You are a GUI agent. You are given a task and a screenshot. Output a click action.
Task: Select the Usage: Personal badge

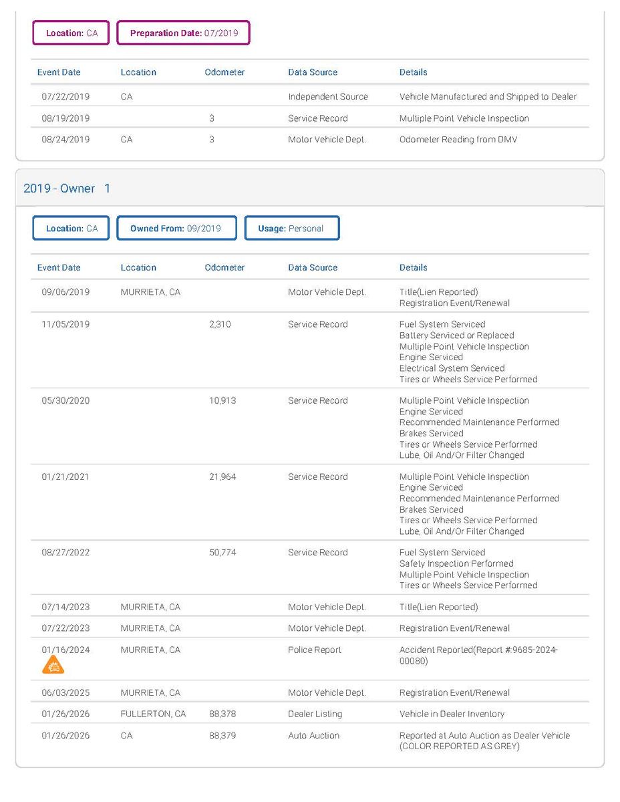coord(291,228)
